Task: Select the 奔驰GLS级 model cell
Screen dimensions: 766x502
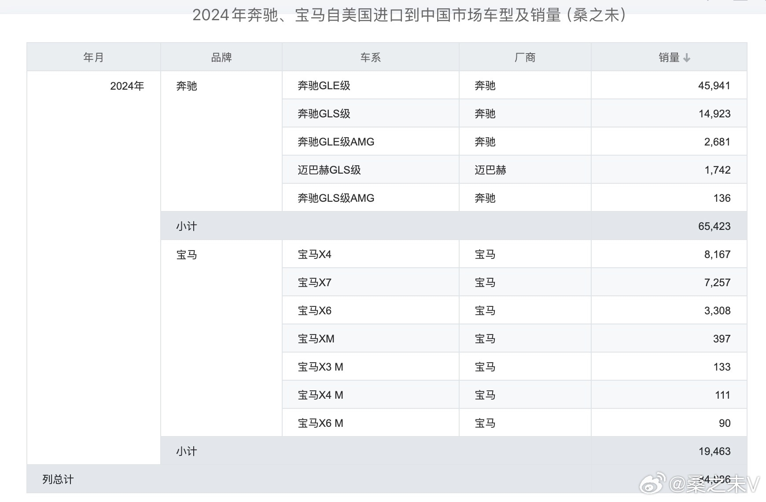Action: click(x=371, y=113)
